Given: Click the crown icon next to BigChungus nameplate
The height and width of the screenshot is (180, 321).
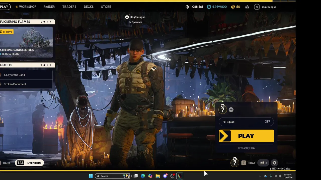Looking at the screenshot, I should point(127,17).
